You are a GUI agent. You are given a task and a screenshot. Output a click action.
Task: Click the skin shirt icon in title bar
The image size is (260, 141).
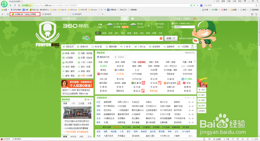coord(245,1)
